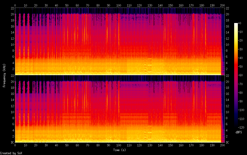Select the 150 tick on the top time axis

171,5
